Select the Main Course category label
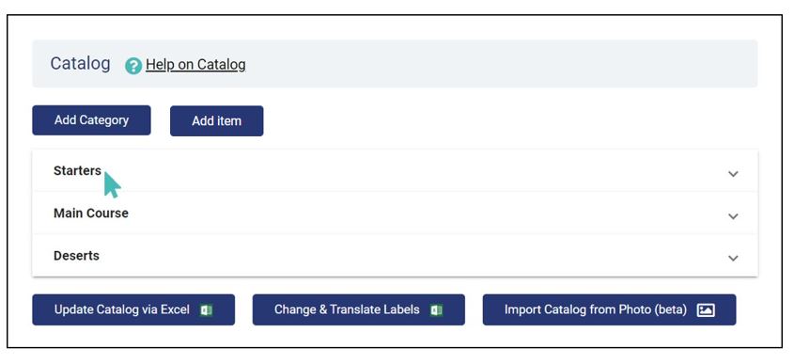Image resolution: width=794 pixels, height=364 pixels. tap(91, 214)
